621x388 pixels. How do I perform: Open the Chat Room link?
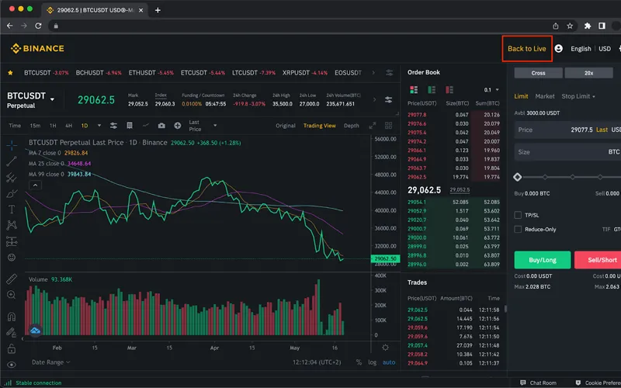pos(538,383)
